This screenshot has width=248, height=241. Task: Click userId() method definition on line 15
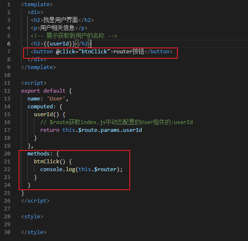click(x=50, y=115)
